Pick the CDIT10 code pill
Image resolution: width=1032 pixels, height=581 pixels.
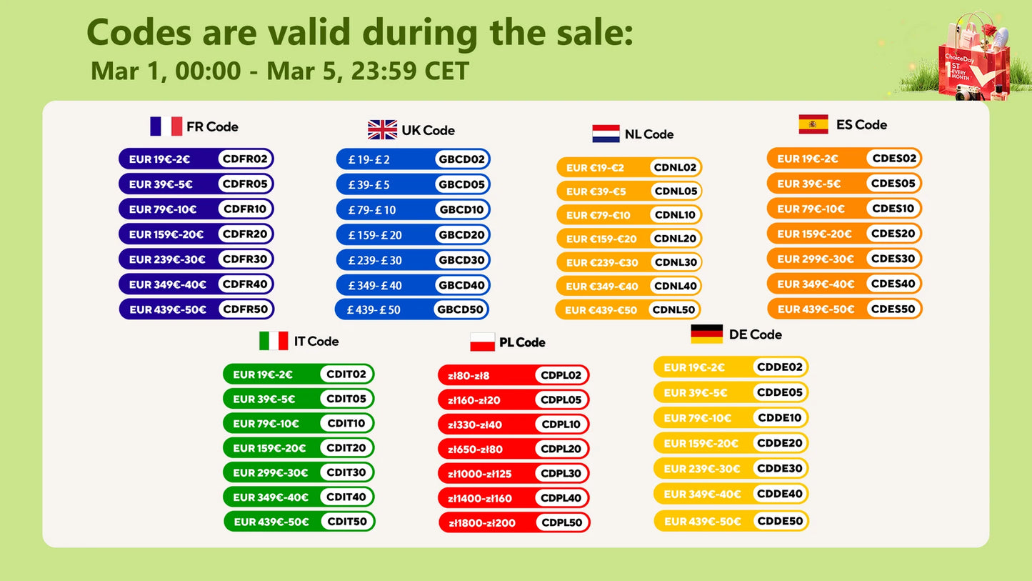point(346,423)
